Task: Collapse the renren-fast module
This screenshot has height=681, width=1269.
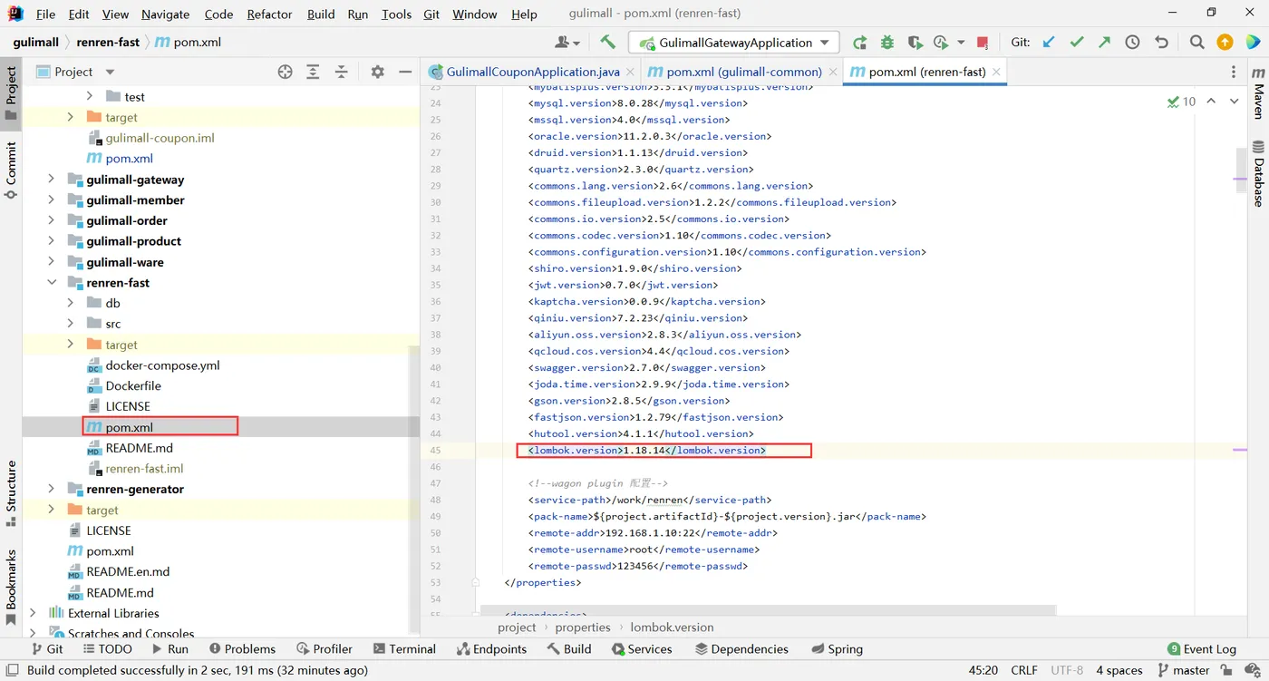Action: (51, 283)
